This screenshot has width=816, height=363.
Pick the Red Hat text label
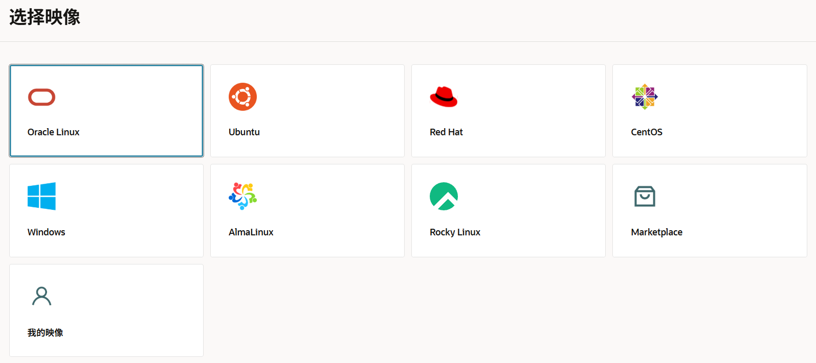click(446, 132)
